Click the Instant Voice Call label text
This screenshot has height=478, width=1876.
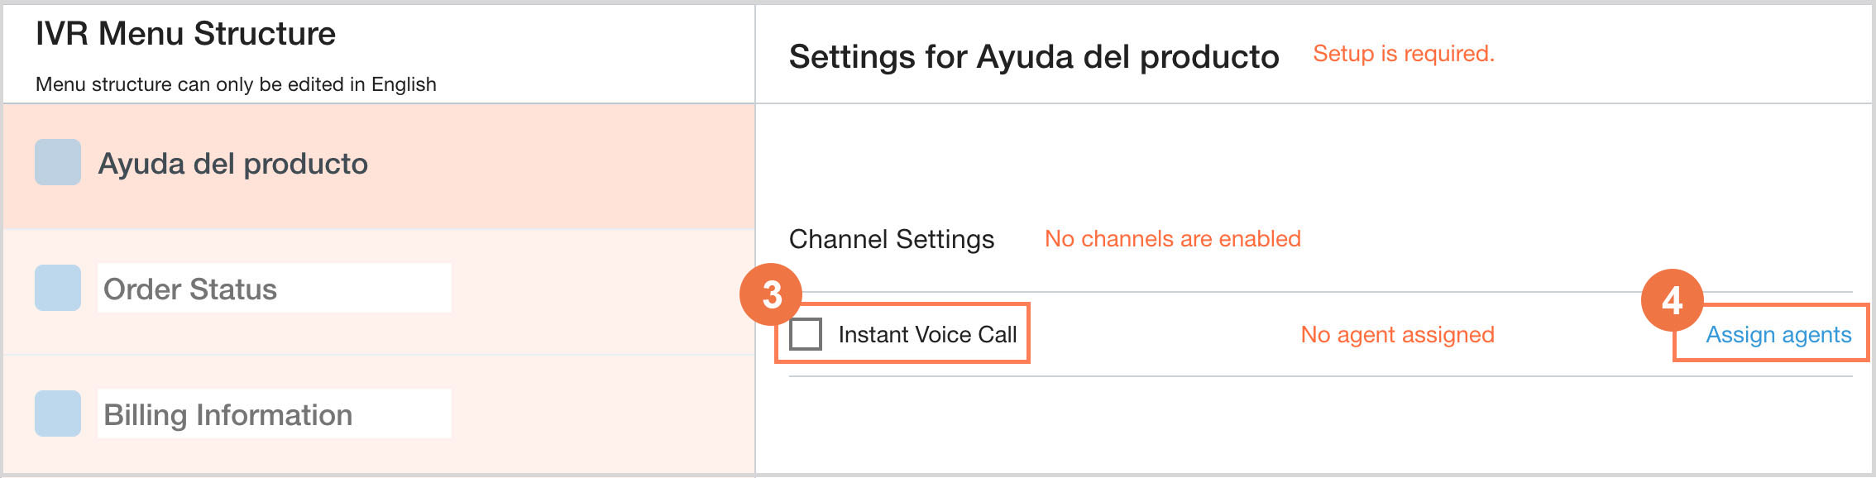[927, 334]
